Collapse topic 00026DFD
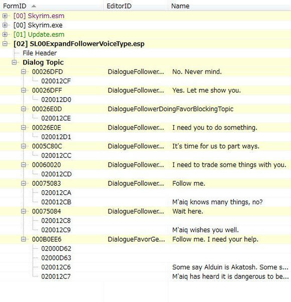This screenshot has width=291, height=302. (x=24, y=71)
